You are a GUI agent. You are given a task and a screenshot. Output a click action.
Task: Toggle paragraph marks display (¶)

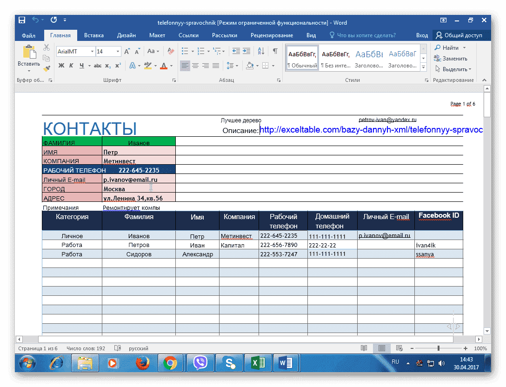(x=275, y=51)
